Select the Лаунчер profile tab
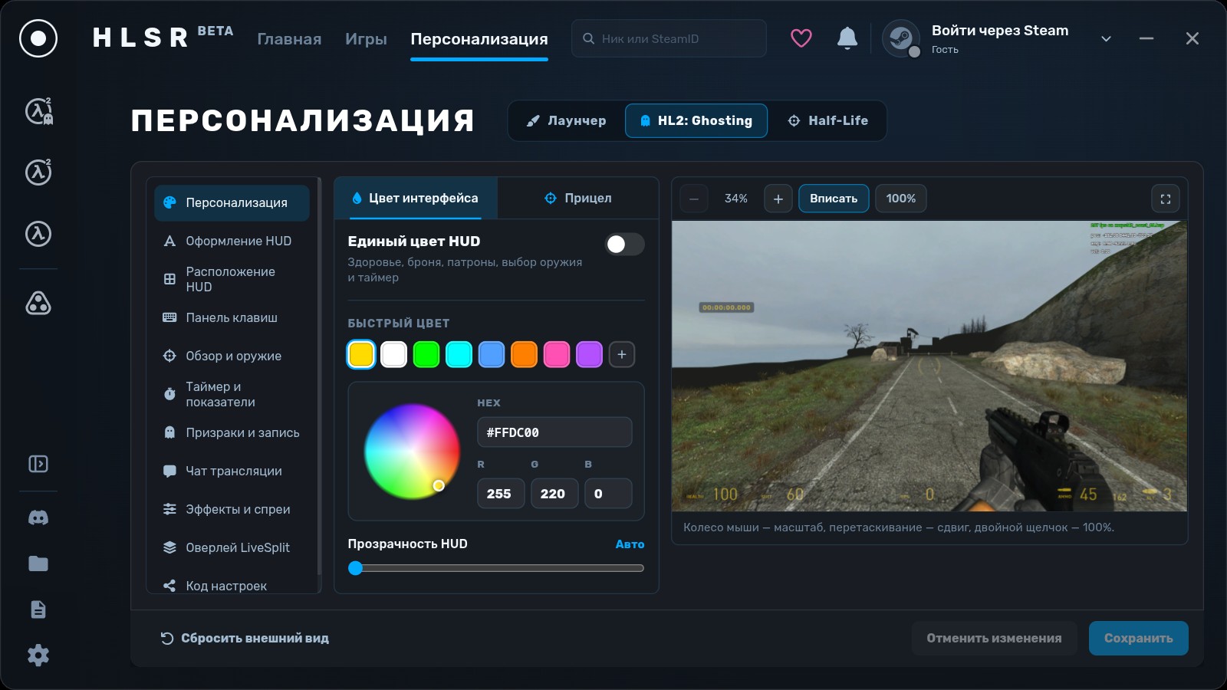The height and width of the screenshot is (690, 1227). 566,120
